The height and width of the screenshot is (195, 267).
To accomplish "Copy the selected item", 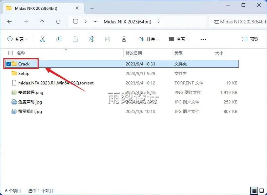I will [x=59, y=39].
